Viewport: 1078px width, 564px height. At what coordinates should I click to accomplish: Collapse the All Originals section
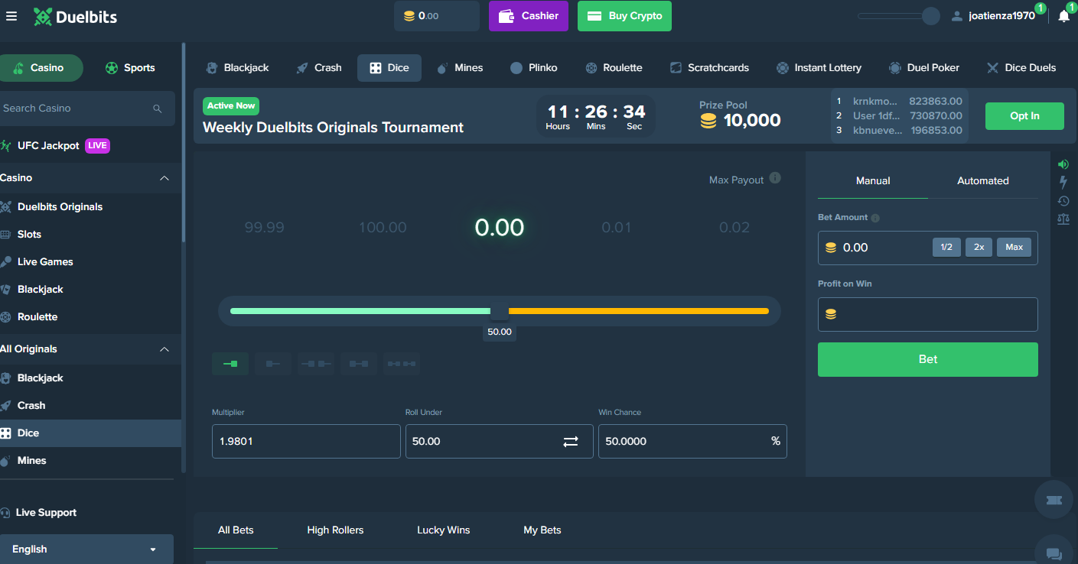164,349
